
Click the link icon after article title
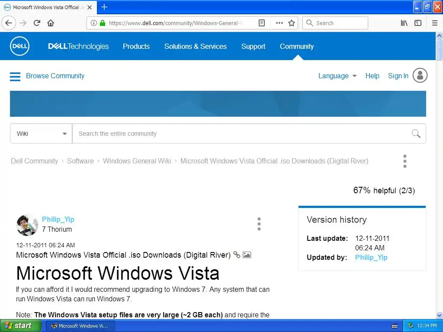click(x=237, y=255)
